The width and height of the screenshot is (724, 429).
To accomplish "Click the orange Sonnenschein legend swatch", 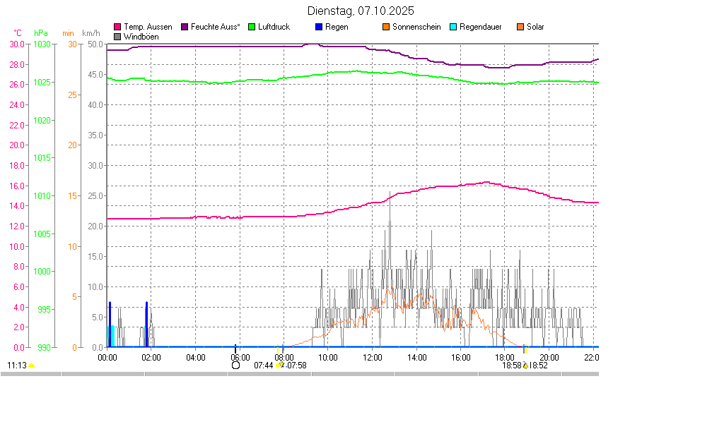I will (x=386, y=27).
